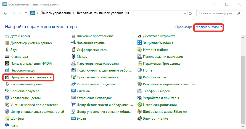246x129 pixels.
Task: Click the Шрифты font icon
Action: click(x=7, y=119)
